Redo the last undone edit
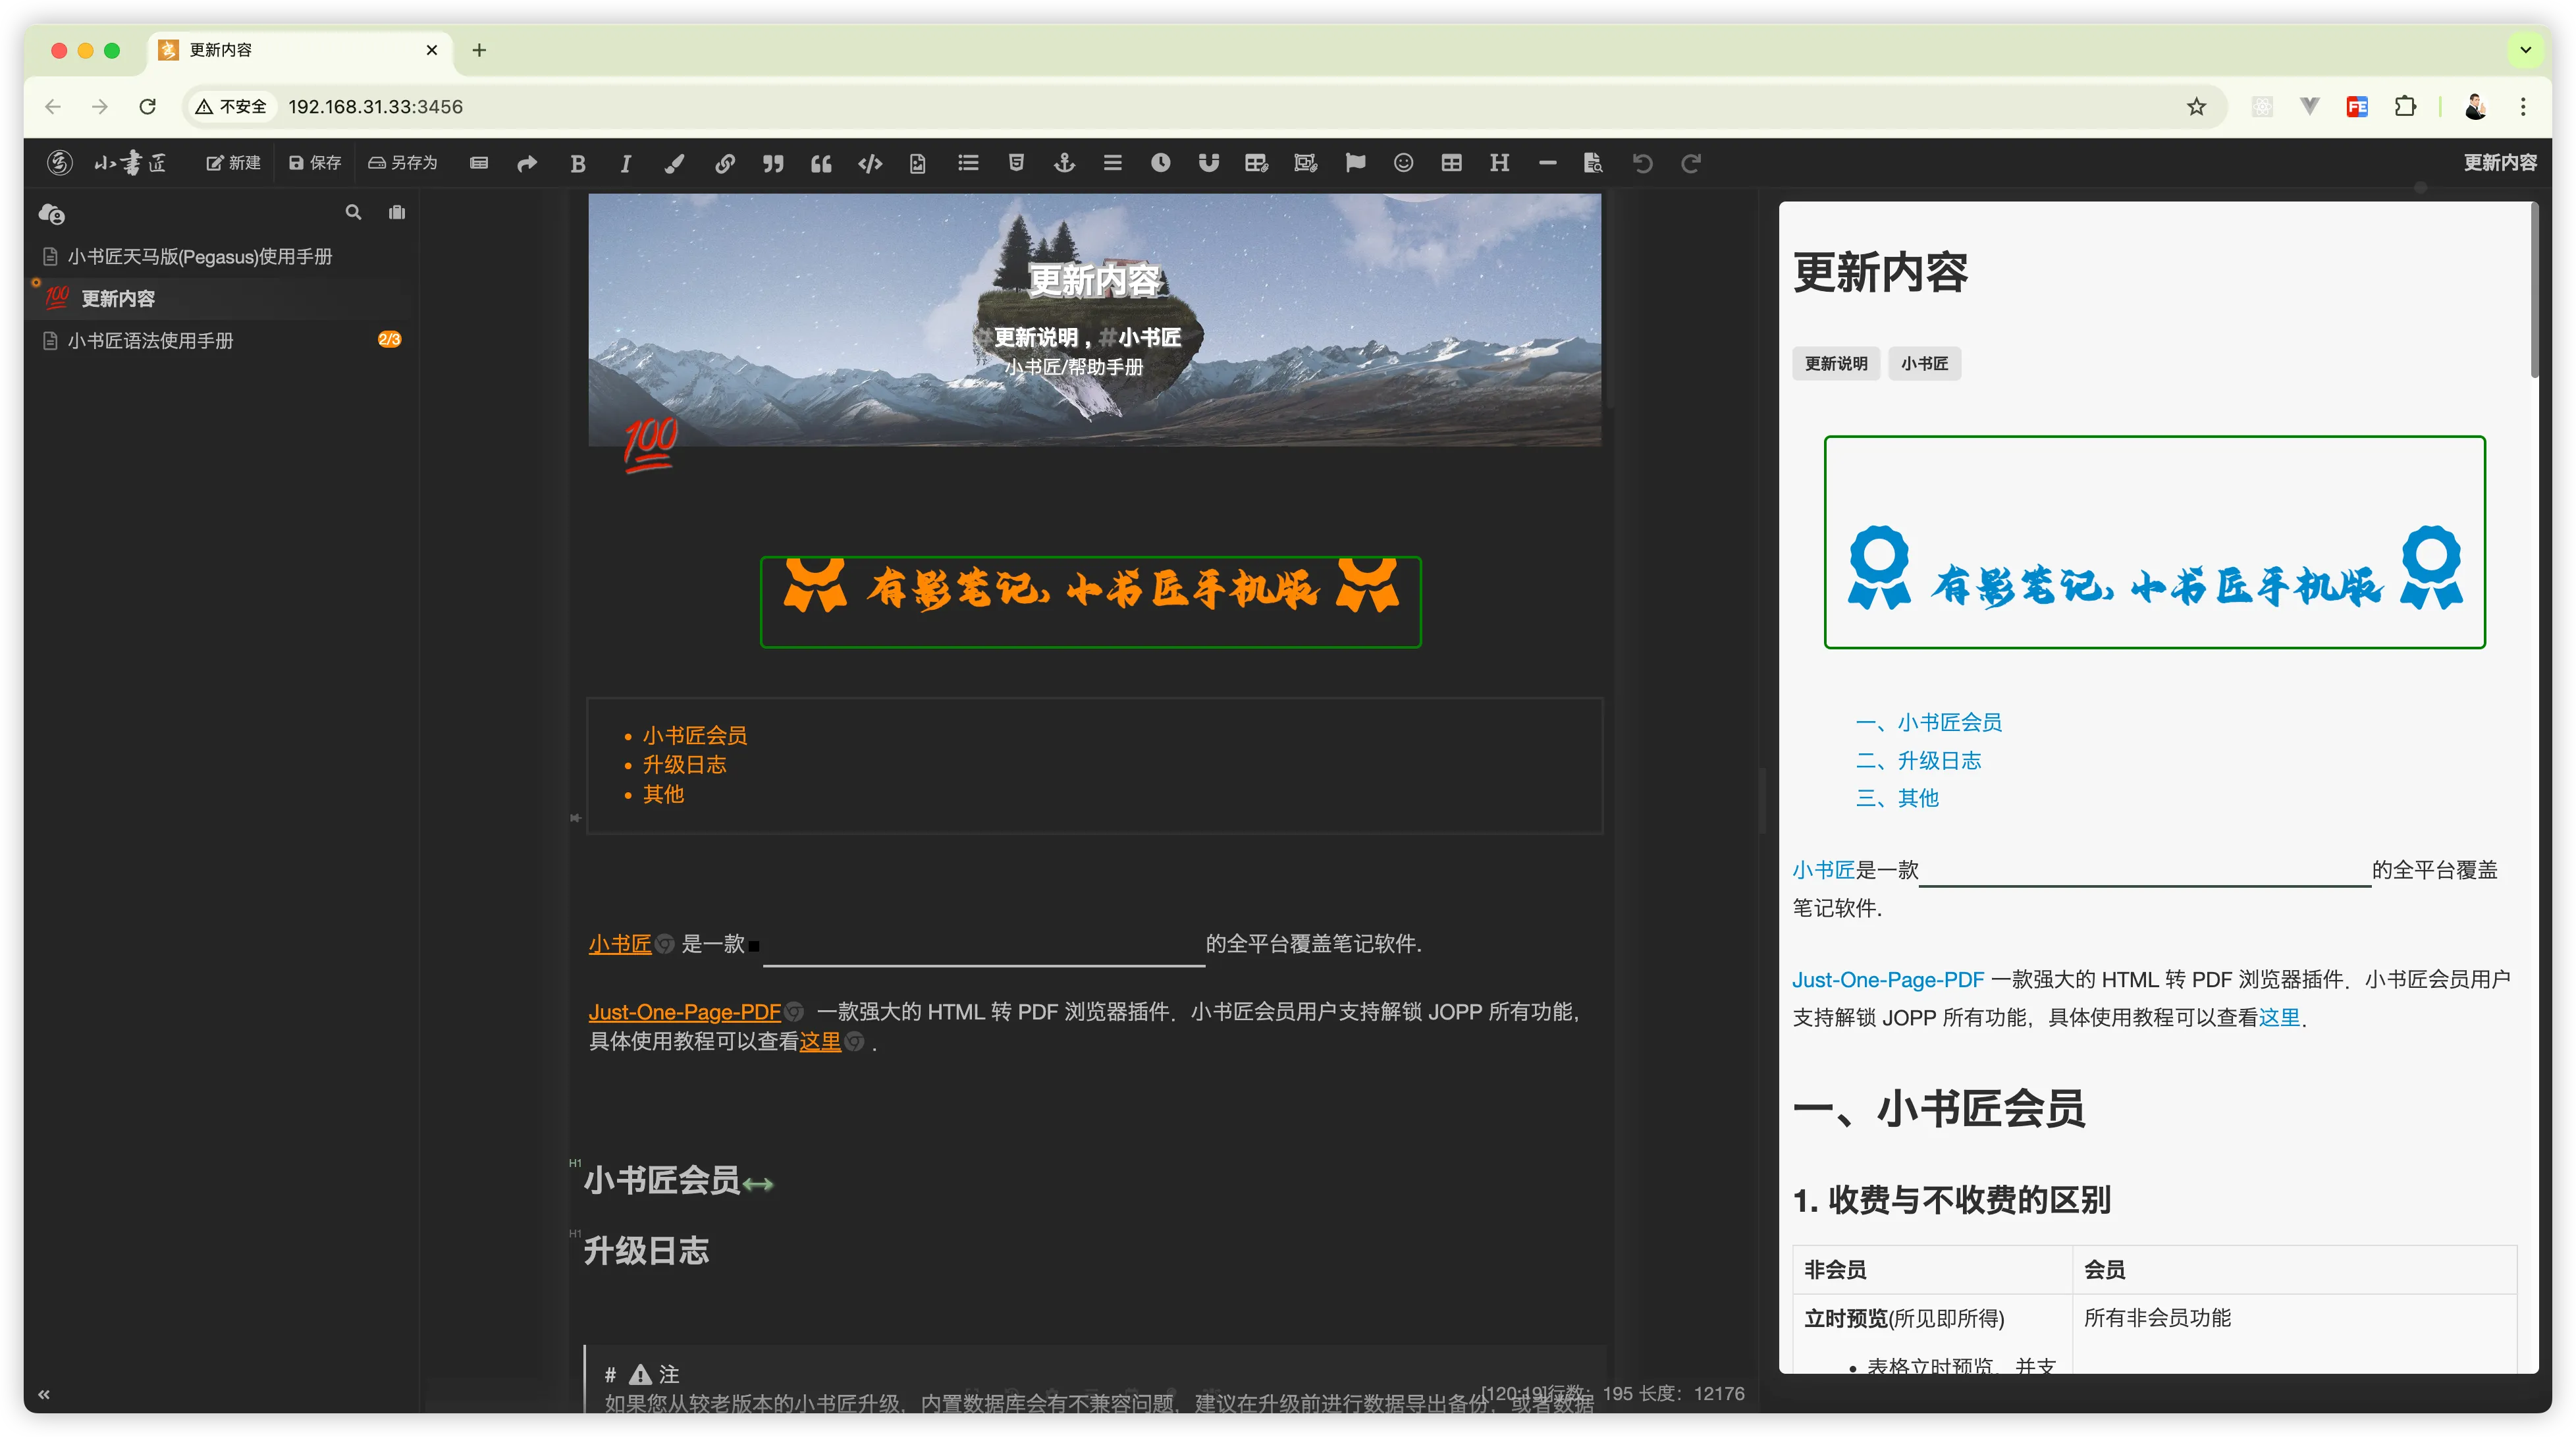This screenshot has height=1437, width=2576. tap(1691, 162)
